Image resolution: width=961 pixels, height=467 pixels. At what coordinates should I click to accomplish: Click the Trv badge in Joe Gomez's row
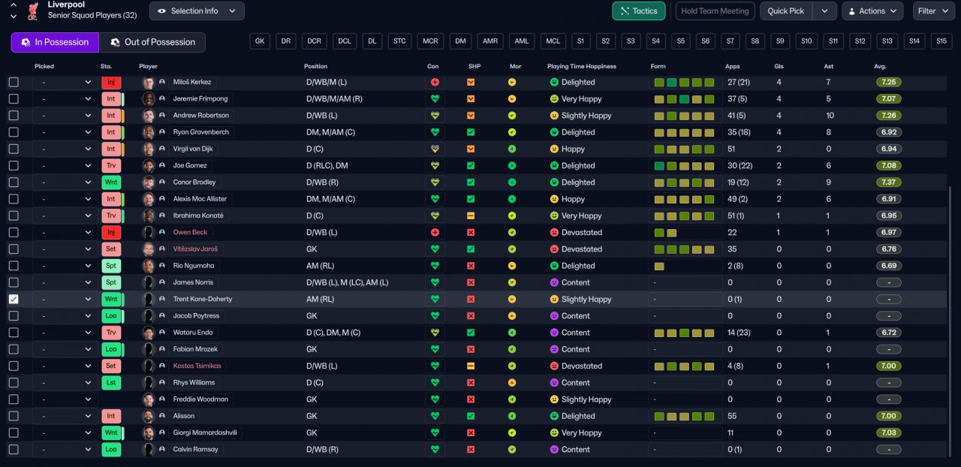tap(111, 165)
